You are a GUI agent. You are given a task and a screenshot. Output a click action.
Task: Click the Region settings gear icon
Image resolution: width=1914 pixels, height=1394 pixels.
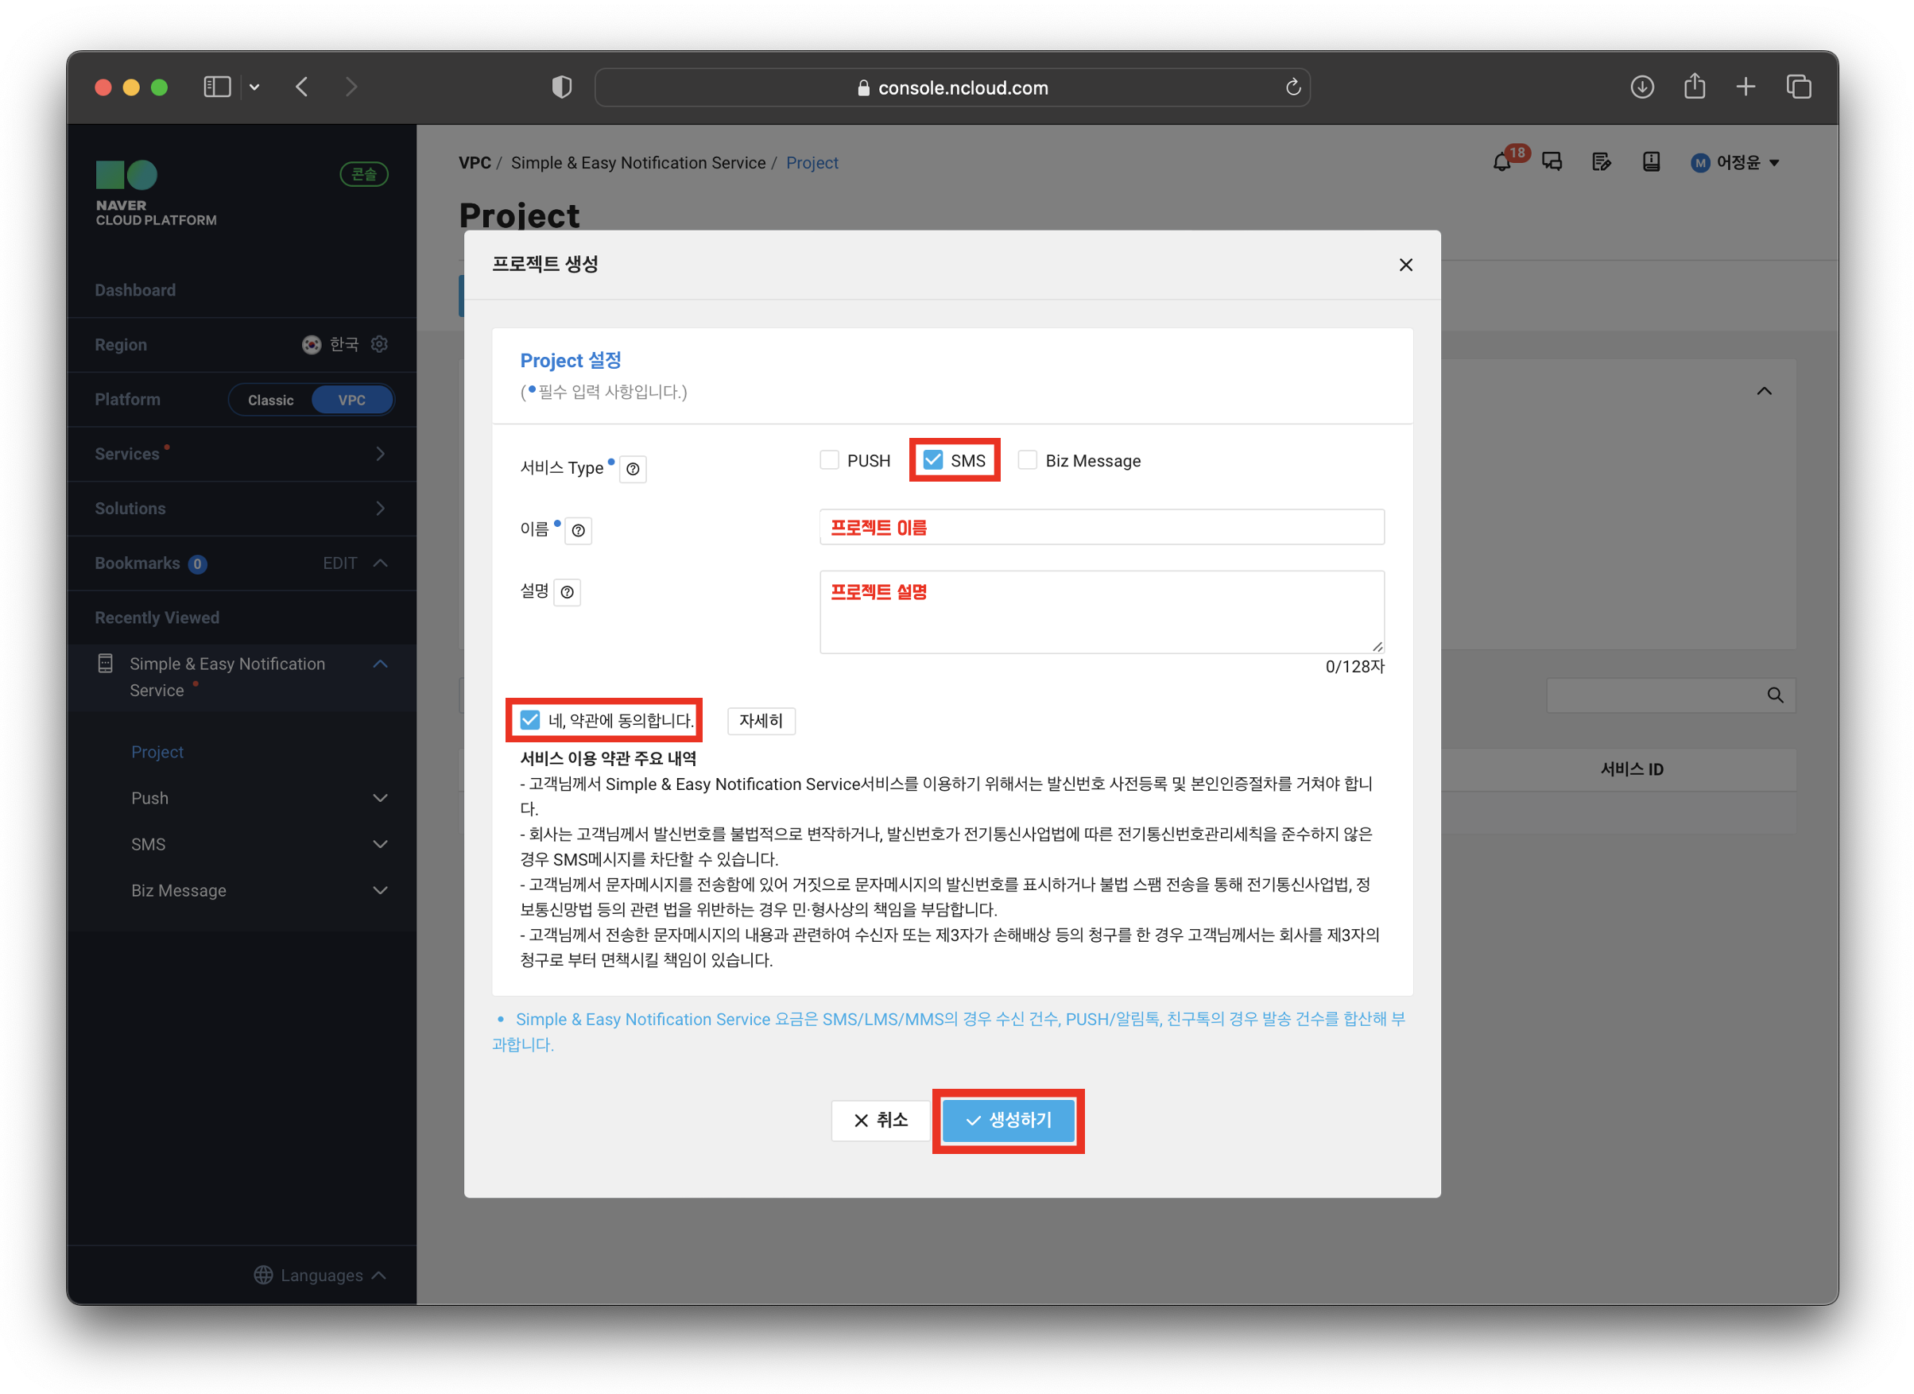(x=380, y=344)
